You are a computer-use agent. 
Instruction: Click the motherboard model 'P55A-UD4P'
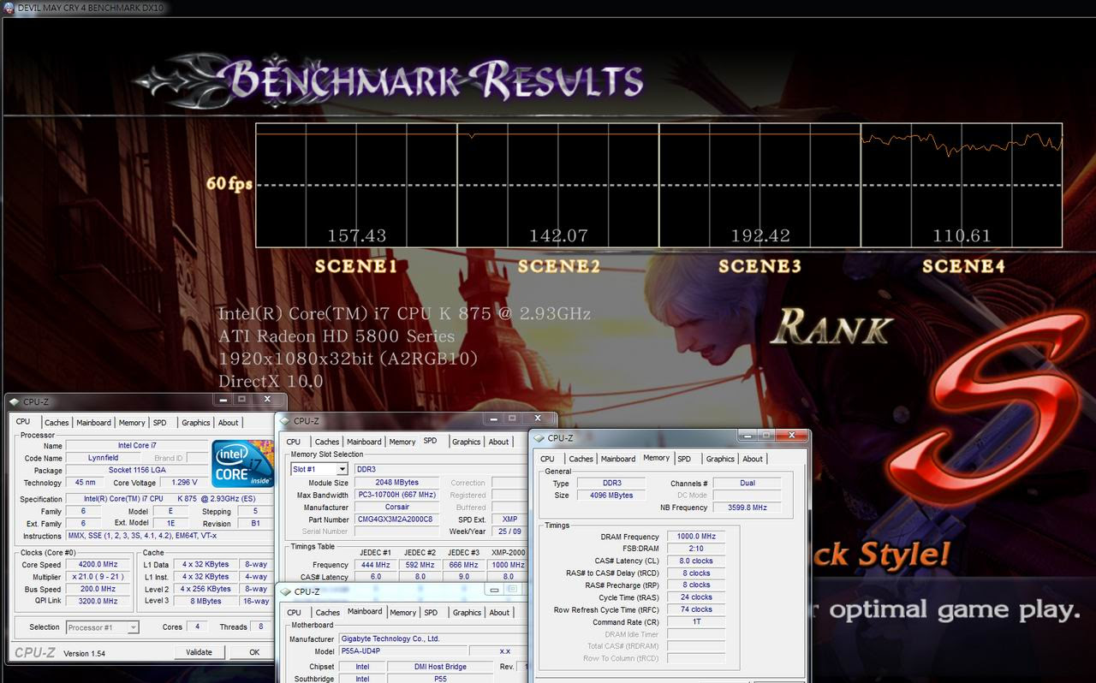pos(402,651)
